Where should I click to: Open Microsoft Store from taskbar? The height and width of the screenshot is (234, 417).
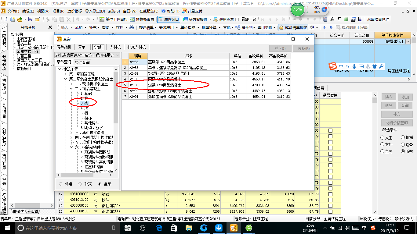point(174,228)
